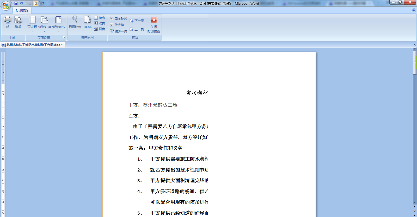Click the vertical ruler on the left
Viewport: 417px width, 217px height.
point(3,134)
